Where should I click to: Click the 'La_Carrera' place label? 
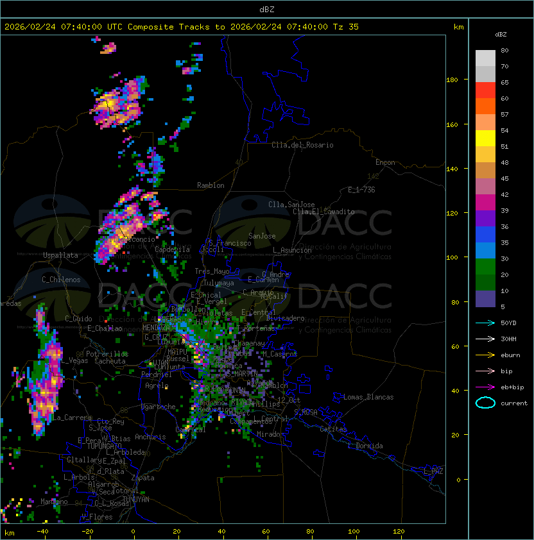pyautogui.click(x=72, y=418)
